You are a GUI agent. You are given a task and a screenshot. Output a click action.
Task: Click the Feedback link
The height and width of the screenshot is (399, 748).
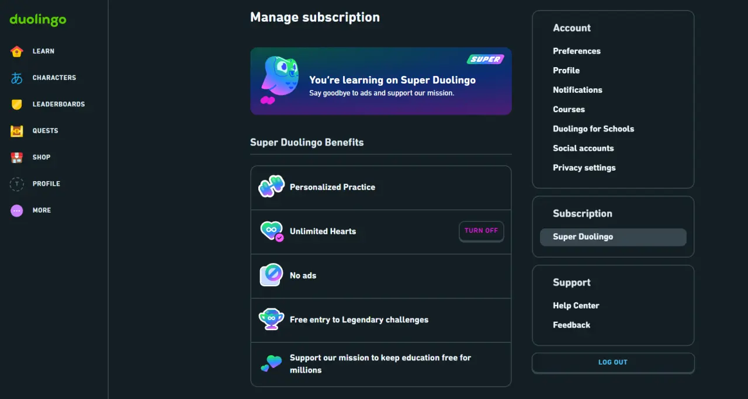coord(572,325)
